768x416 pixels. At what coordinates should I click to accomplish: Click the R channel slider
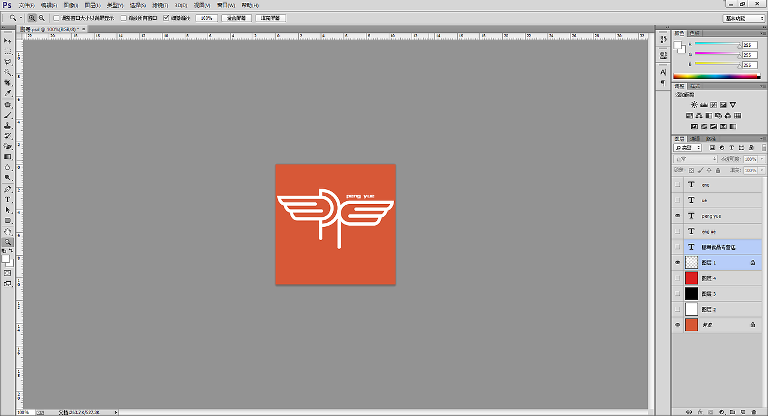point(718,44)
